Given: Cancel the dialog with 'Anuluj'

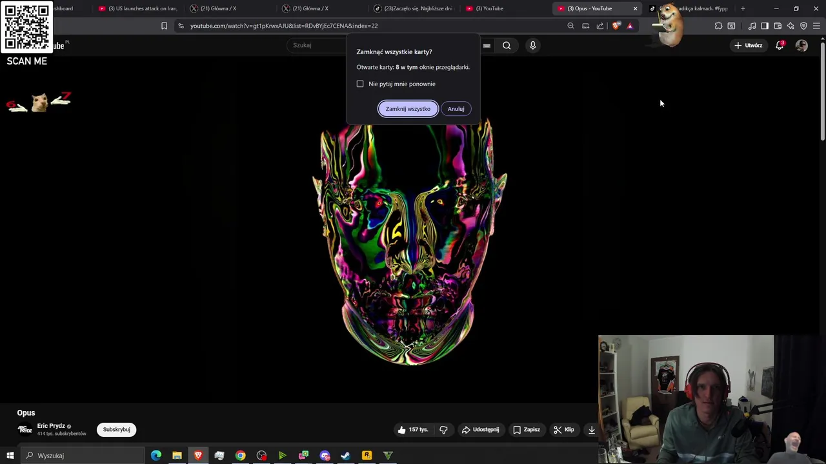Looking at the screenshot, I should click(x=456, y=109).
